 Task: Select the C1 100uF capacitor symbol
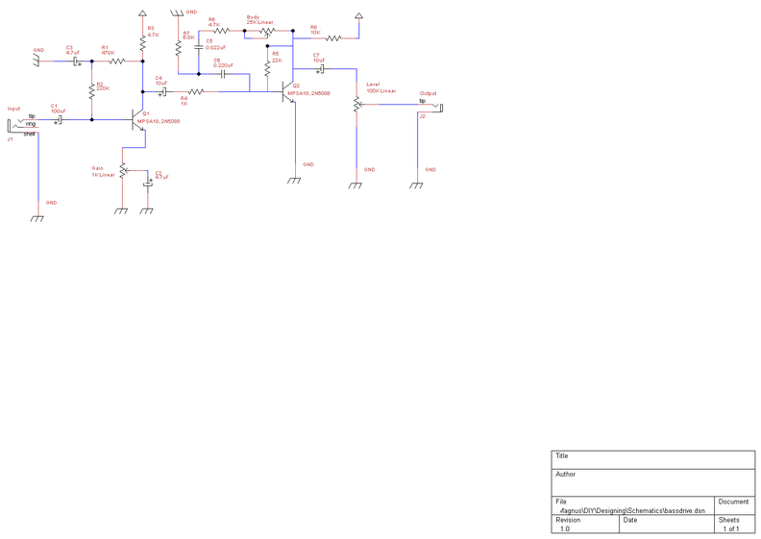coord(60,120)
